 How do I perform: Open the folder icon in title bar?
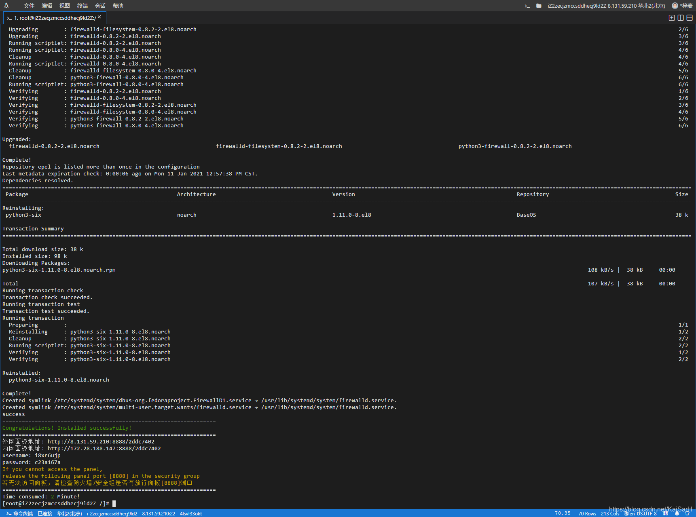pyautogui.click(x=539, y=6)
